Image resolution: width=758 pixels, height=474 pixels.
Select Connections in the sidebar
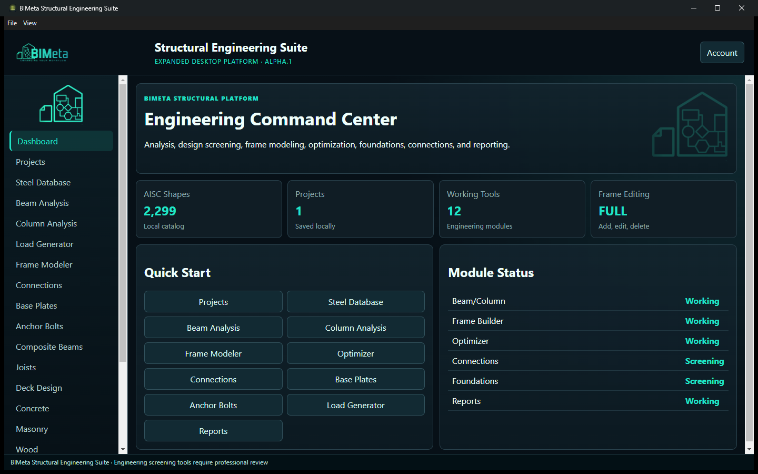tap(62, 285)
